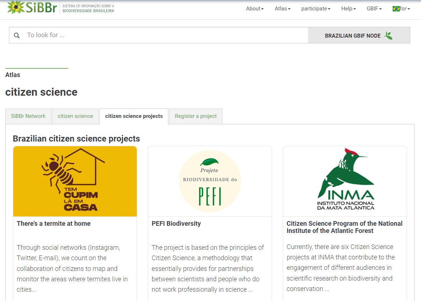421x301 pixels.
Task: Click the green leaf icon beside GBIF node
Action: point(388,35)
